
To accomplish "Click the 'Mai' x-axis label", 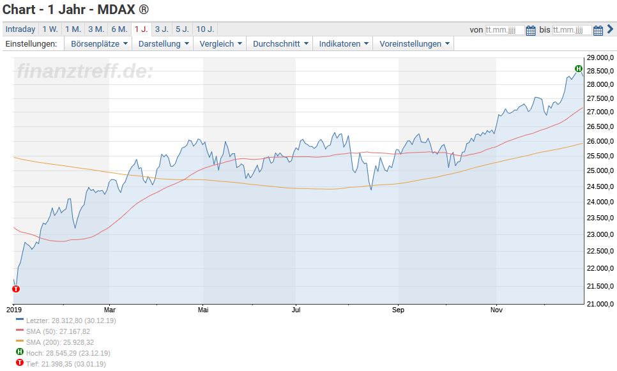I will click(203, 310).
